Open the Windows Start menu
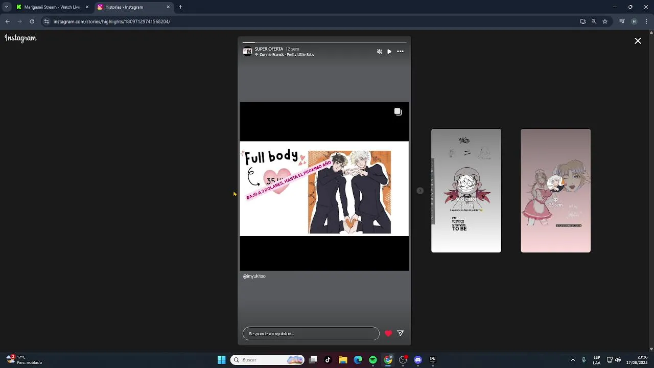Screen dimensions: 654x368 coord(221,360)
